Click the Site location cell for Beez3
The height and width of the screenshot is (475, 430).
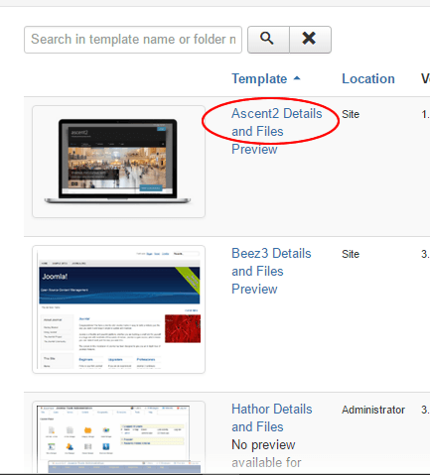point(351,254)
